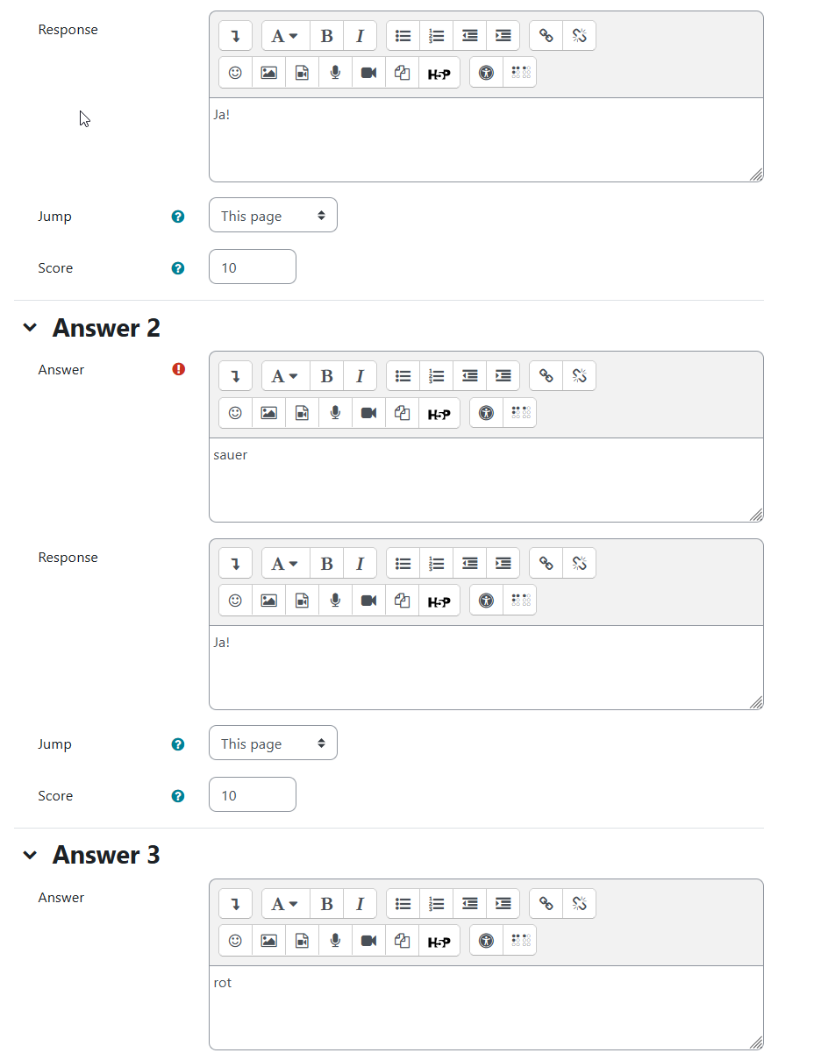The height and width of the screenshot is (1060, 828).
Task: Insert H5P content in top Response editor
Action: (x=439, y=73)
